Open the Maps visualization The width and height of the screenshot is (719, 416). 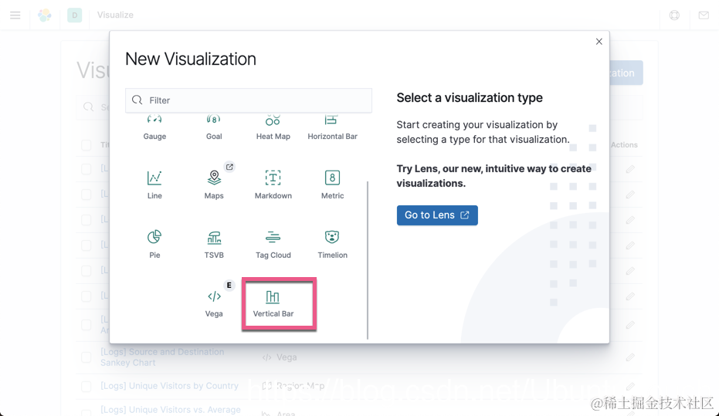pos(214,184)
